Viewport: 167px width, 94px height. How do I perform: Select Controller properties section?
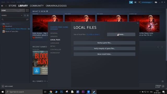[56, 50]
